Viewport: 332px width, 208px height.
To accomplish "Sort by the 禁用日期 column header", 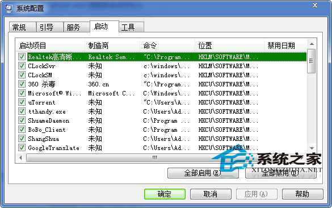I will [x=285, y=45].
